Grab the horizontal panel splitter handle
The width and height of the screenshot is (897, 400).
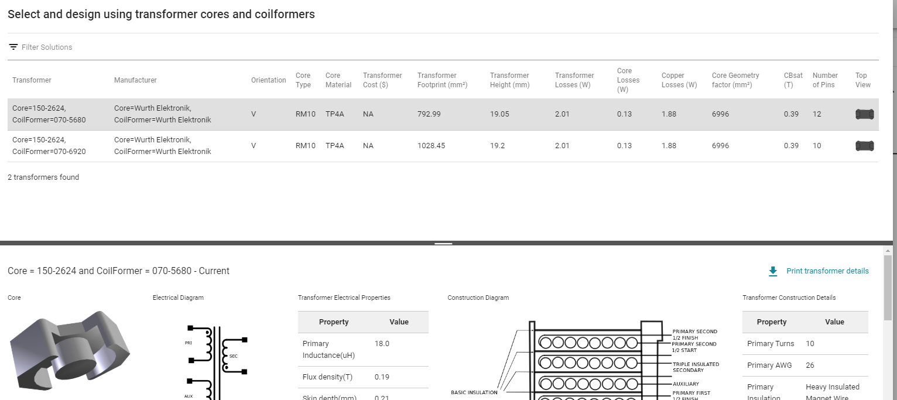click(443, 243)
